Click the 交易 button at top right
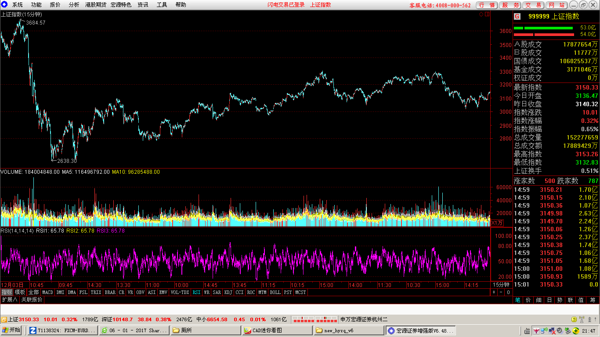This screenshot has height=337, width=600. pyautogui.click(x=534, y=5)
